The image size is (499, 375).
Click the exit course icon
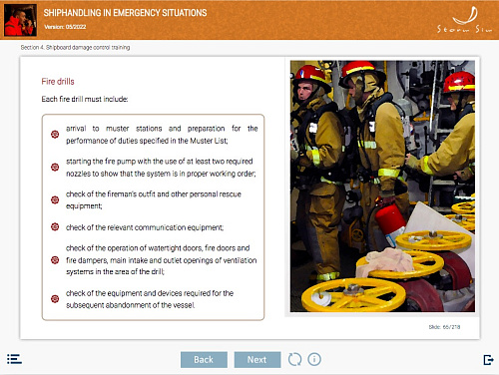(488, 360)
